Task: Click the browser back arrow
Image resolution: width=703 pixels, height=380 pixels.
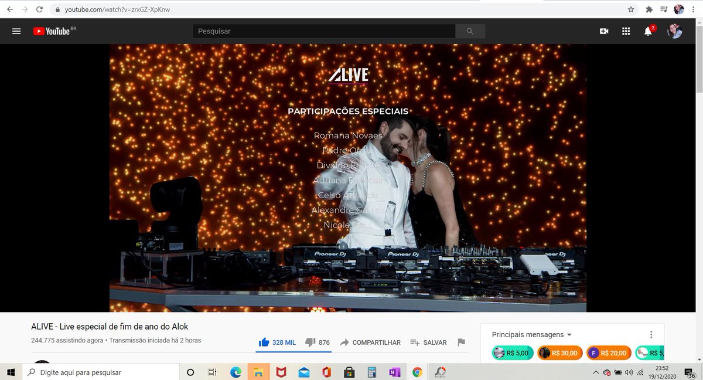Action: (x=10, y=9)
